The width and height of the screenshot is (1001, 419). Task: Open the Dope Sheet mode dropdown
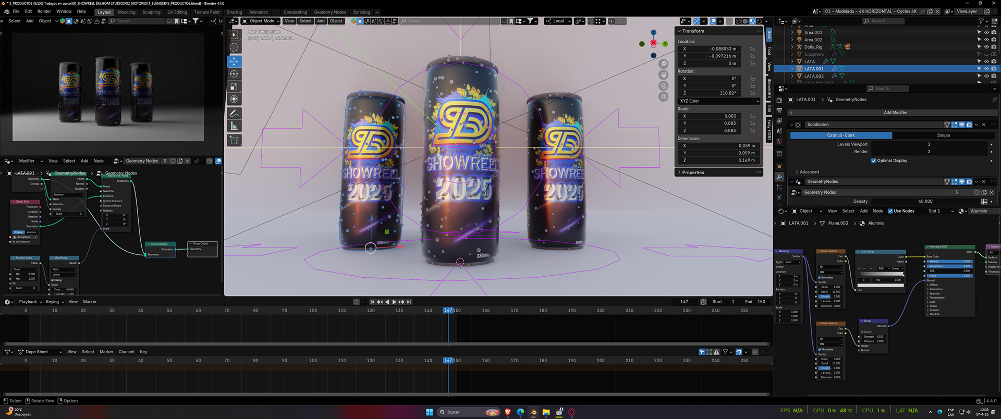click(40, 352)
